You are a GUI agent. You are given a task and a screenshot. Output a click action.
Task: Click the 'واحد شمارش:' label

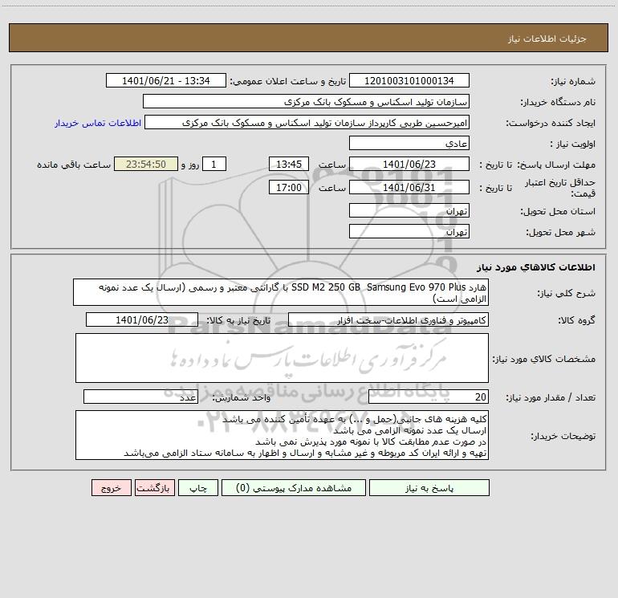point(242,398)
